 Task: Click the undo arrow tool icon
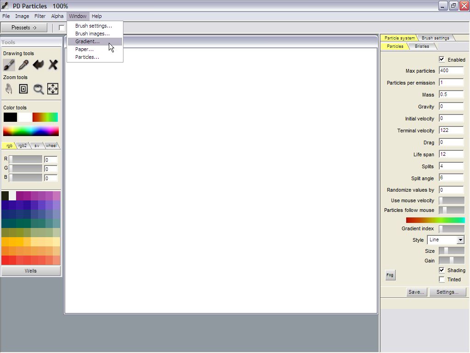39,65
